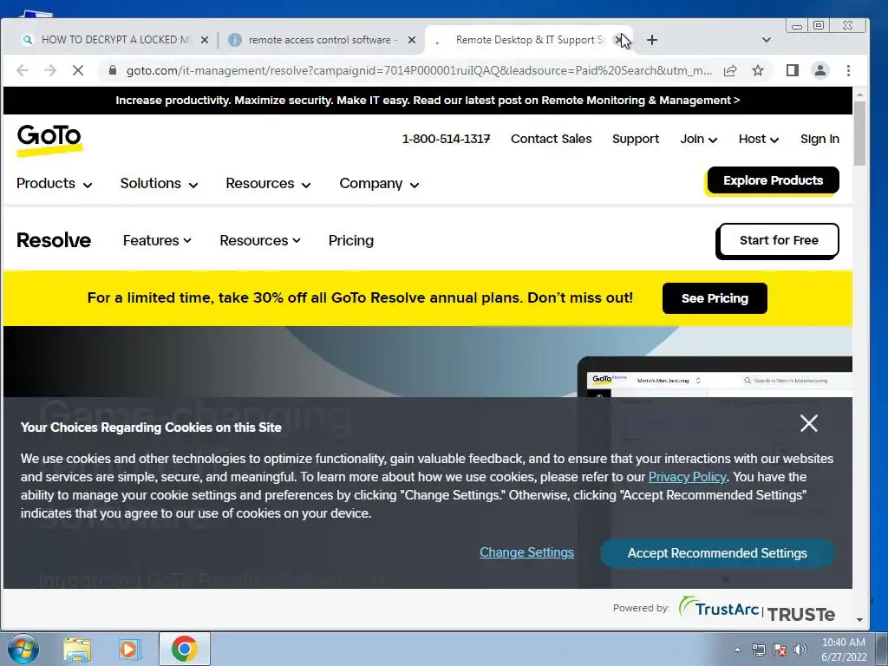Screen dimensions: 888x666
Task: Expand the Products menu
Action: 54,184
